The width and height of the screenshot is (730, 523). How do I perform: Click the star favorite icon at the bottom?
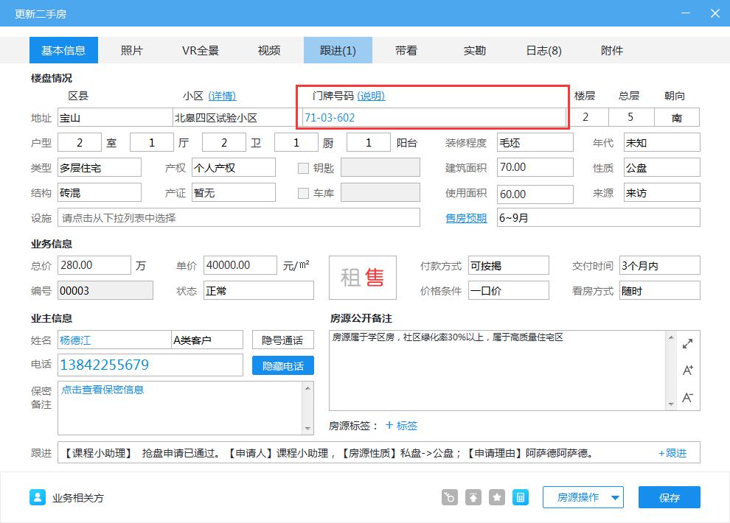pos(496,497)
